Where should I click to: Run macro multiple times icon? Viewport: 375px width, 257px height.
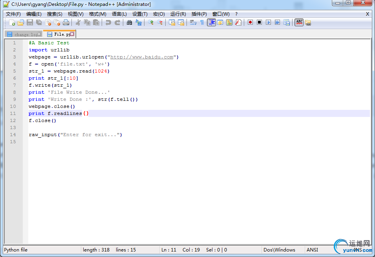[x=278, y=22]
